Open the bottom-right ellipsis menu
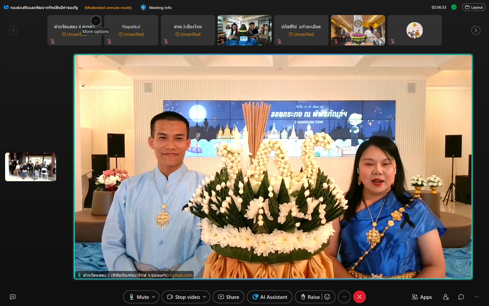This screenshot has height=306, width=489. (477, 297)
